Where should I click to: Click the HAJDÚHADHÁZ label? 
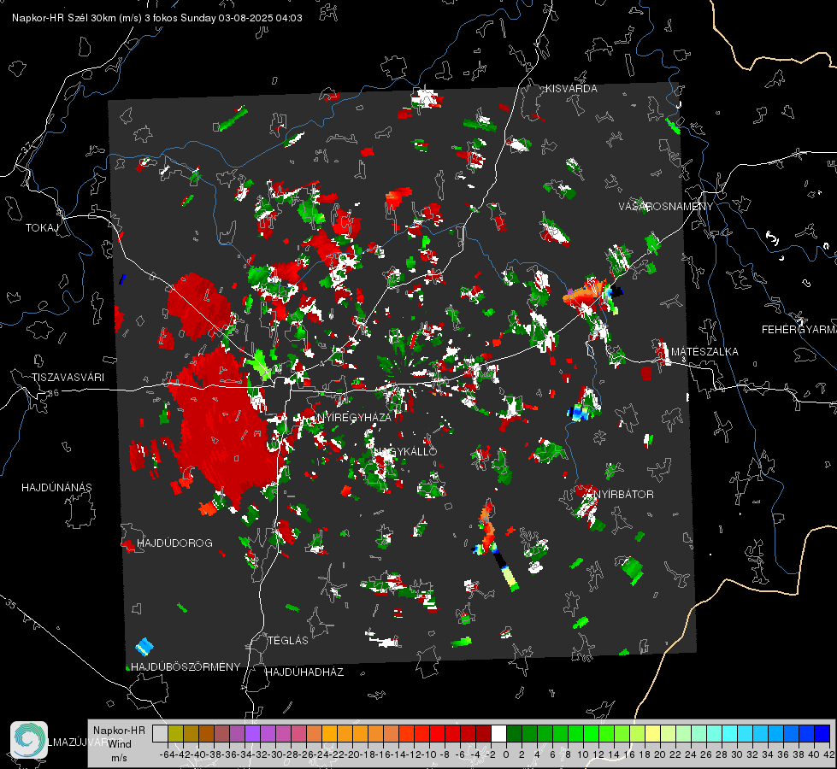click(x=304, y=672)
